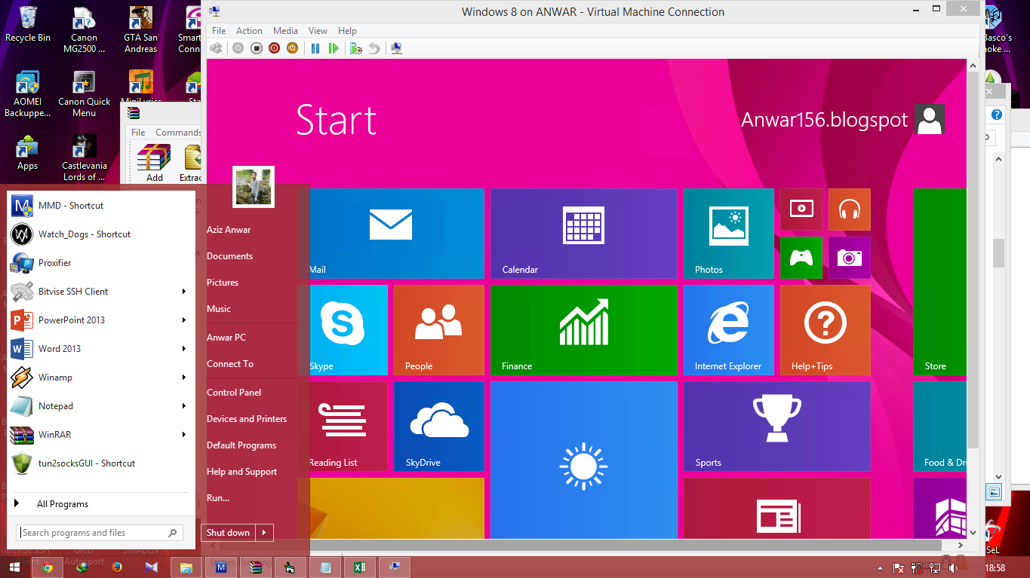
Task: Open the Finance tile
Action: [x=584, y=330]
